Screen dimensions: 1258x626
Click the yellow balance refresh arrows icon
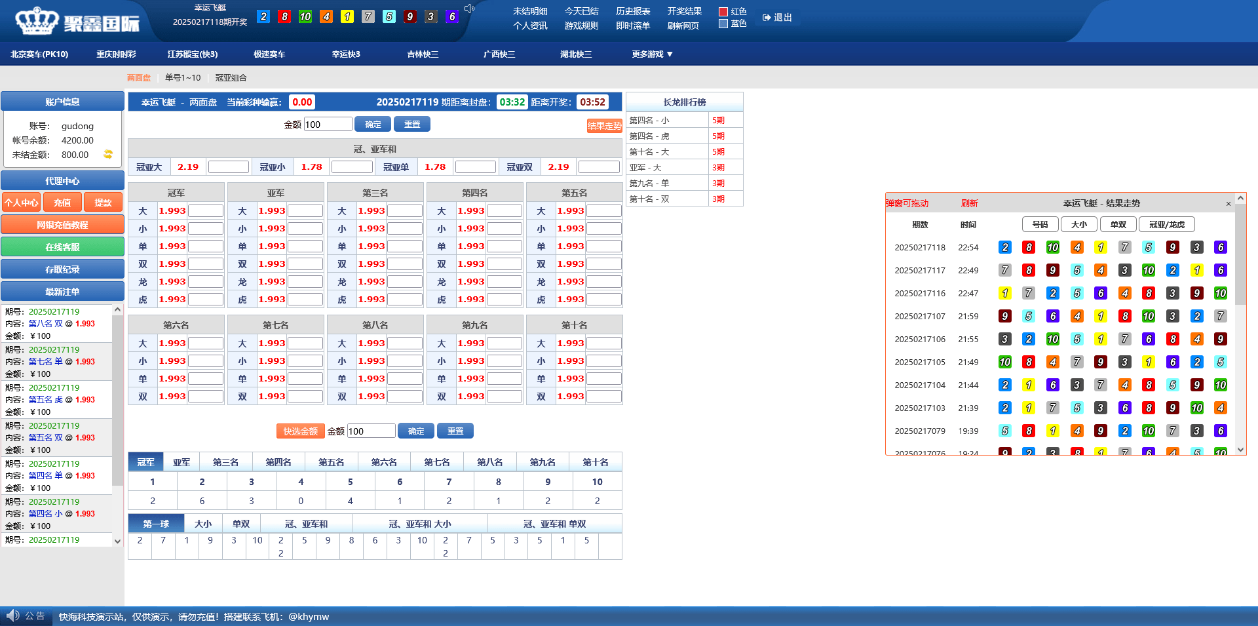click(108, 155)
